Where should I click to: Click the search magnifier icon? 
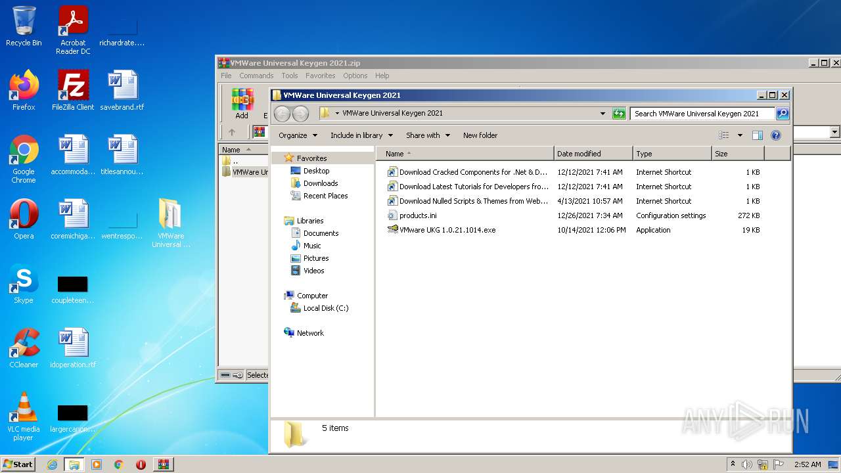click(783, 114)
